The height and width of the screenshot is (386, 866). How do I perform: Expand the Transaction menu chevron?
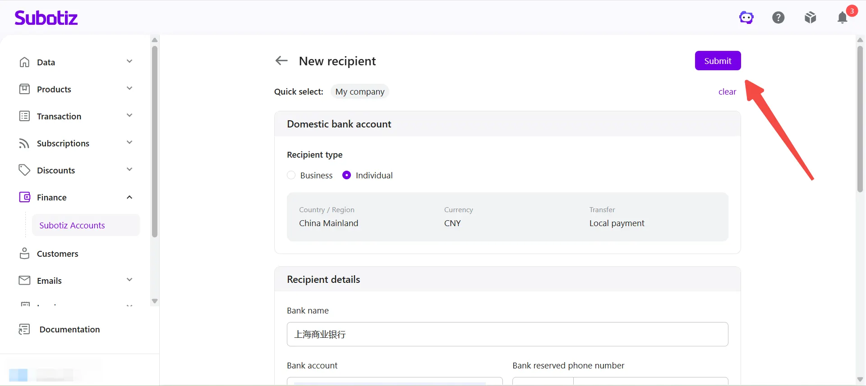[129, 116]
